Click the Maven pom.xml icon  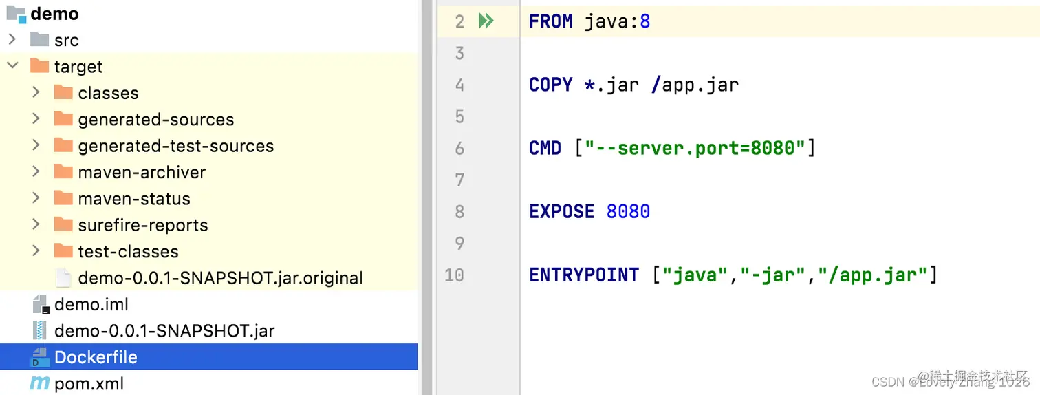point(39,384)
